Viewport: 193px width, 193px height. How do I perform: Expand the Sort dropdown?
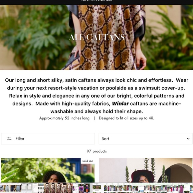coord(145,139)
